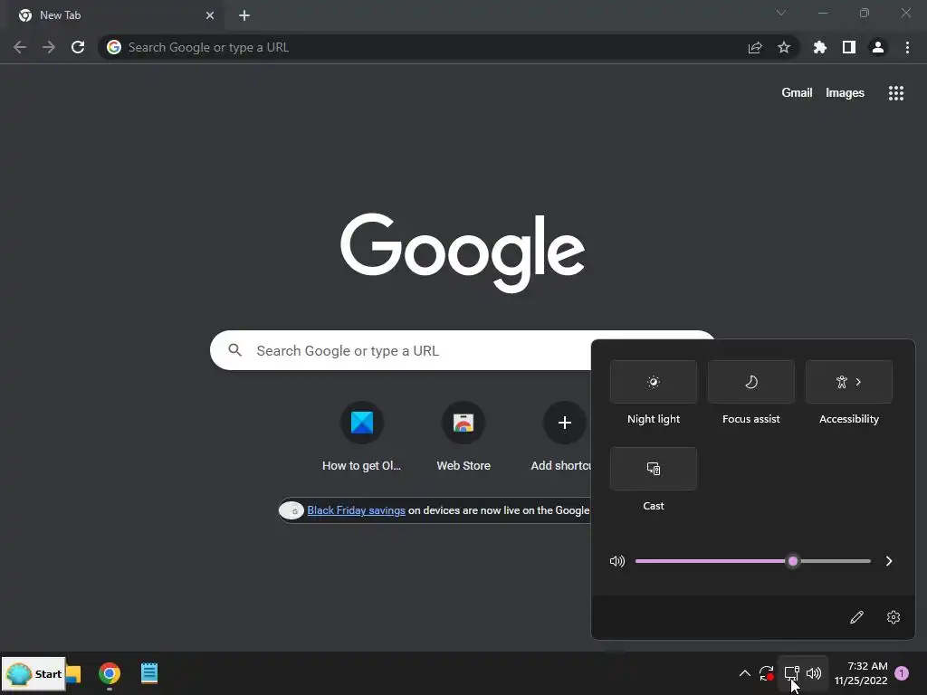Click the Chrome forward arrow
The height and width of the screenshot is (695, 927).
(49, 47)
